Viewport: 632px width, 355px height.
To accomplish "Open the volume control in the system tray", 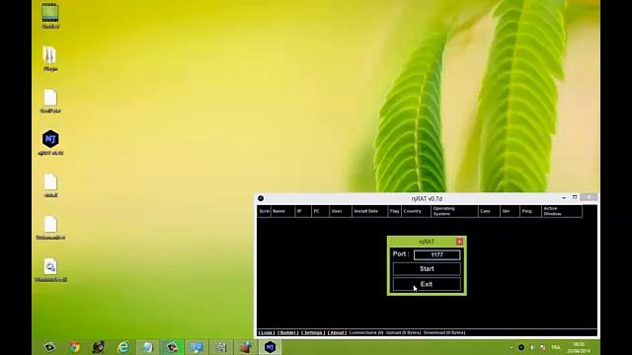I will pos(532,347).
